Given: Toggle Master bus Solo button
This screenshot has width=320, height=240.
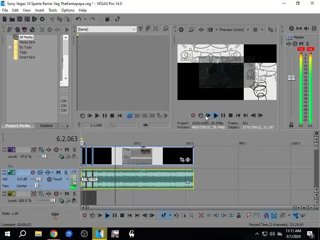Looking at the screenshot, I should (x=307, y=44).
